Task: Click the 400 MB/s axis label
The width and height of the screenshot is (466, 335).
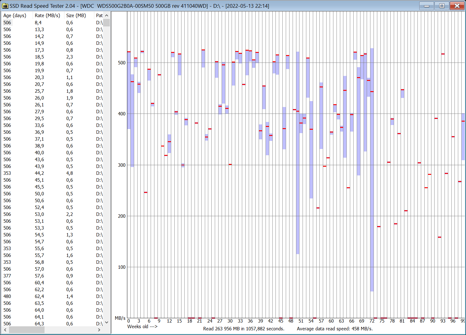Action: 122,114
